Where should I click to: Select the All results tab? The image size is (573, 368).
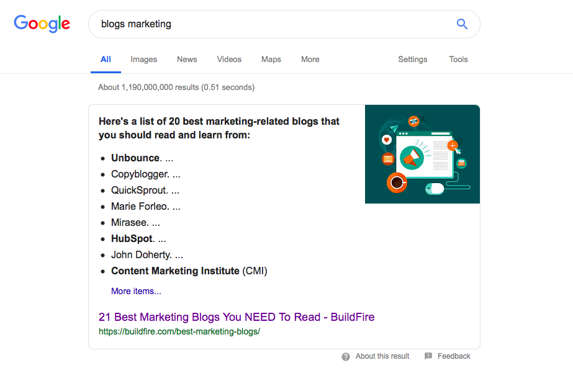[106, 59]
